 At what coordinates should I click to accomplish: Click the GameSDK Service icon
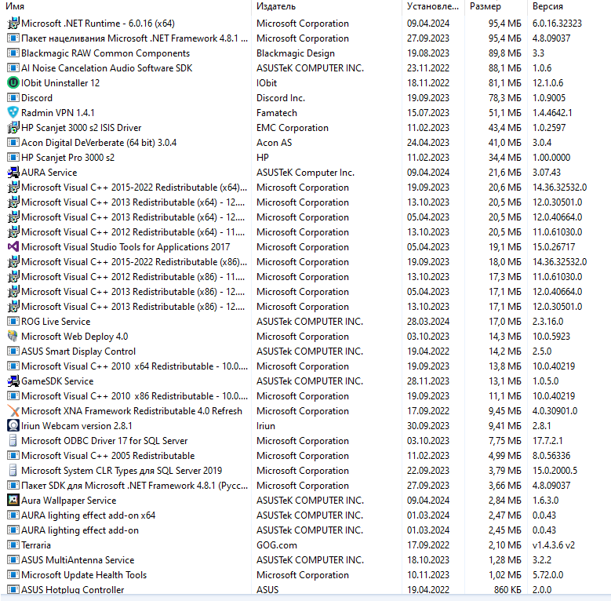[x=13, y=381]
